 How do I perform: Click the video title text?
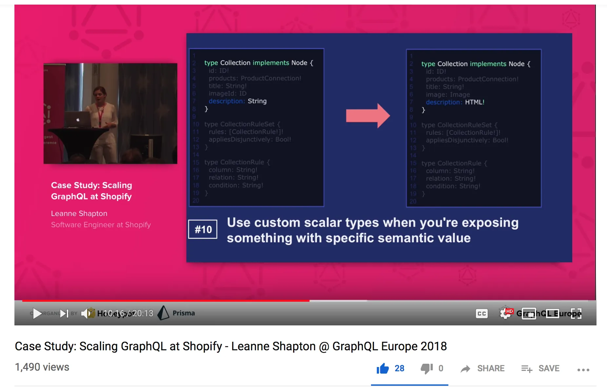pyautogui.click(x=231, y=346)
